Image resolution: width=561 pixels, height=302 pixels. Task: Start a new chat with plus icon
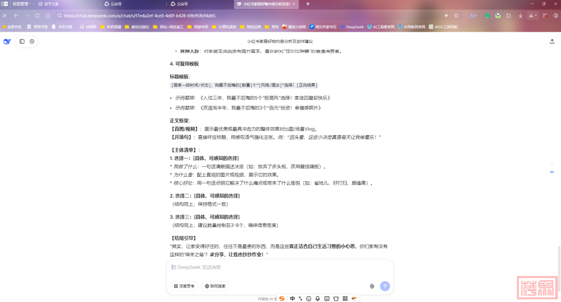[32, 41]
